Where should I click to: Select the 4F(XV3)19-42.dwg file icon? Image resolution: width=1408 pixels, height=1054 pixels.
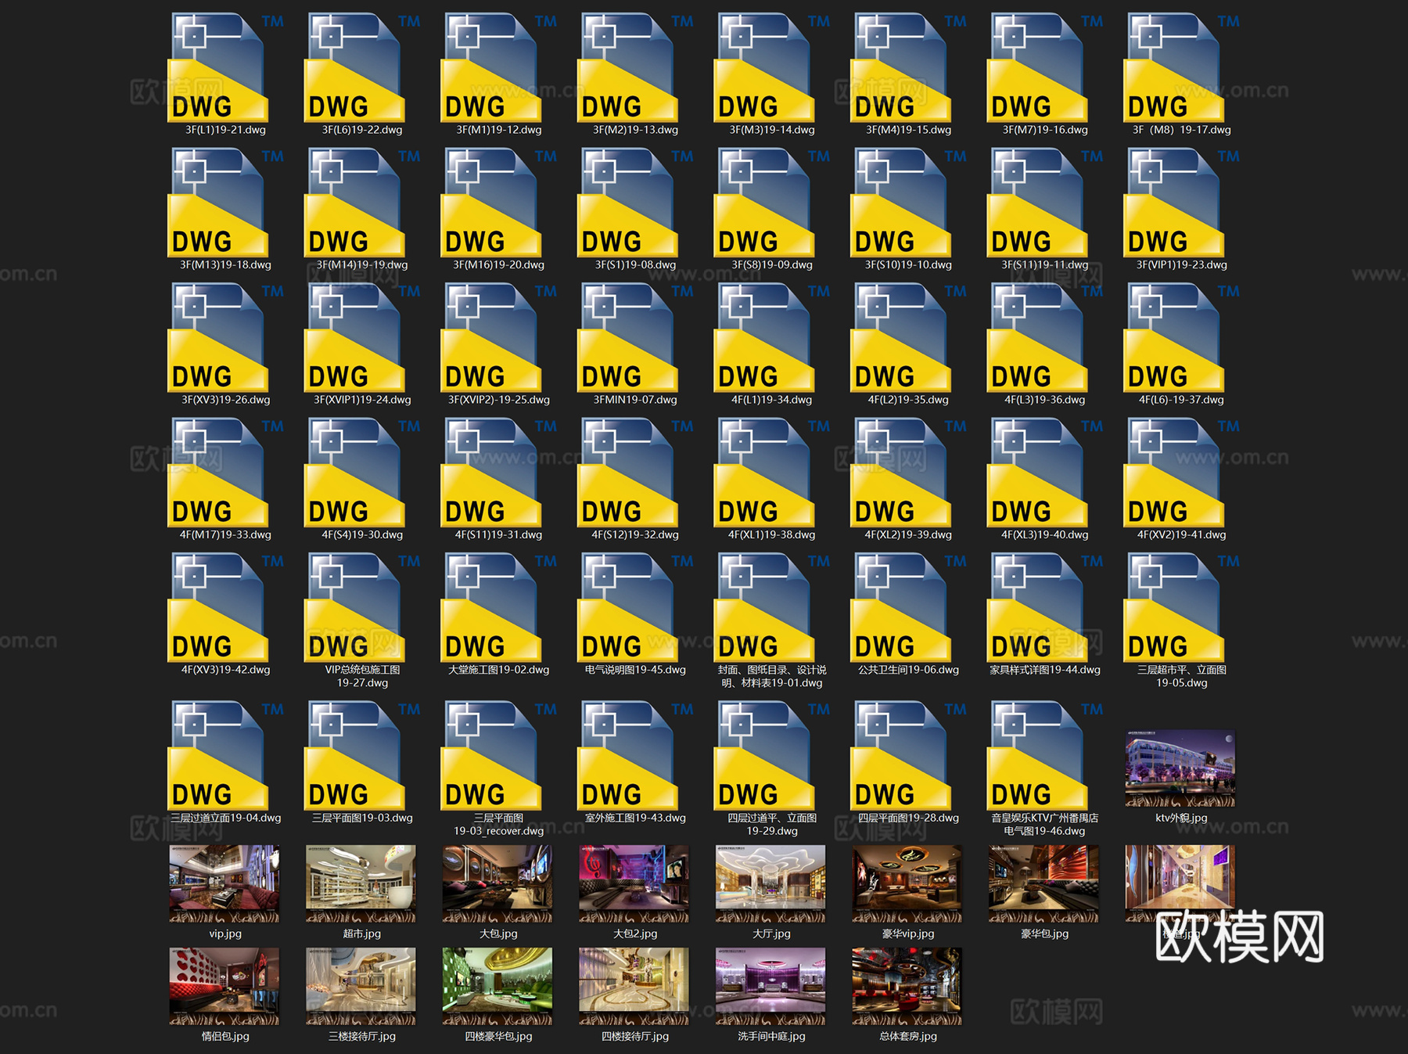218,607
